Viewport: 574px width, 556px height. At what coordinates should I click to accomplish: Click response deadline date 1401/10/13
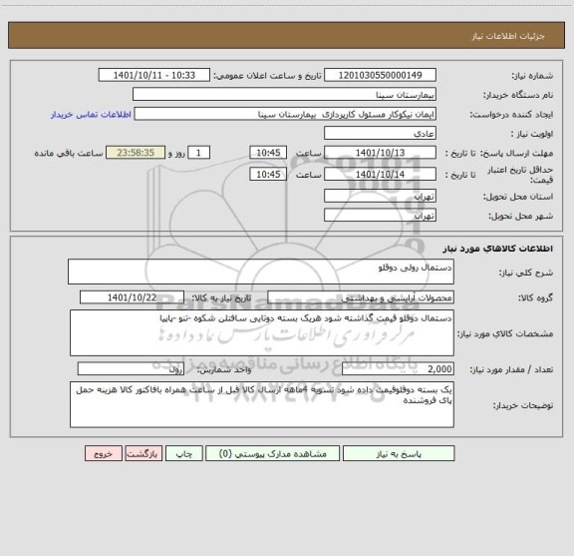click(x=380, y=153)
